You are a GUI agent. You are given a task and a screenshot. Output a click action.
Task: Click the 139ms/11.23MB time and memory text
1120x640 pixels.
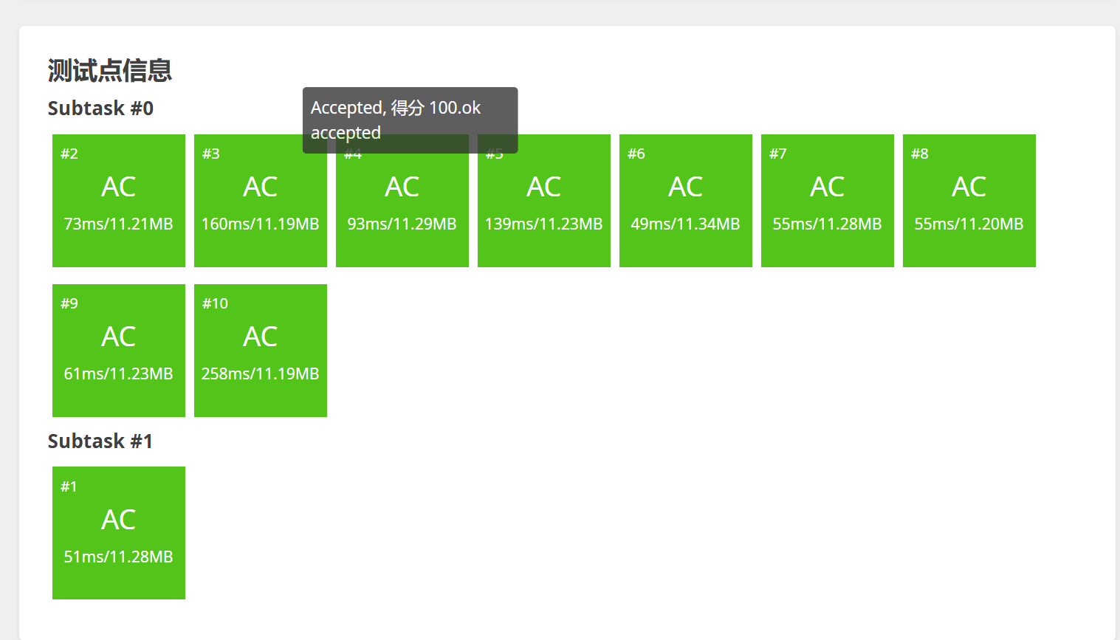[x=543, y=224]
